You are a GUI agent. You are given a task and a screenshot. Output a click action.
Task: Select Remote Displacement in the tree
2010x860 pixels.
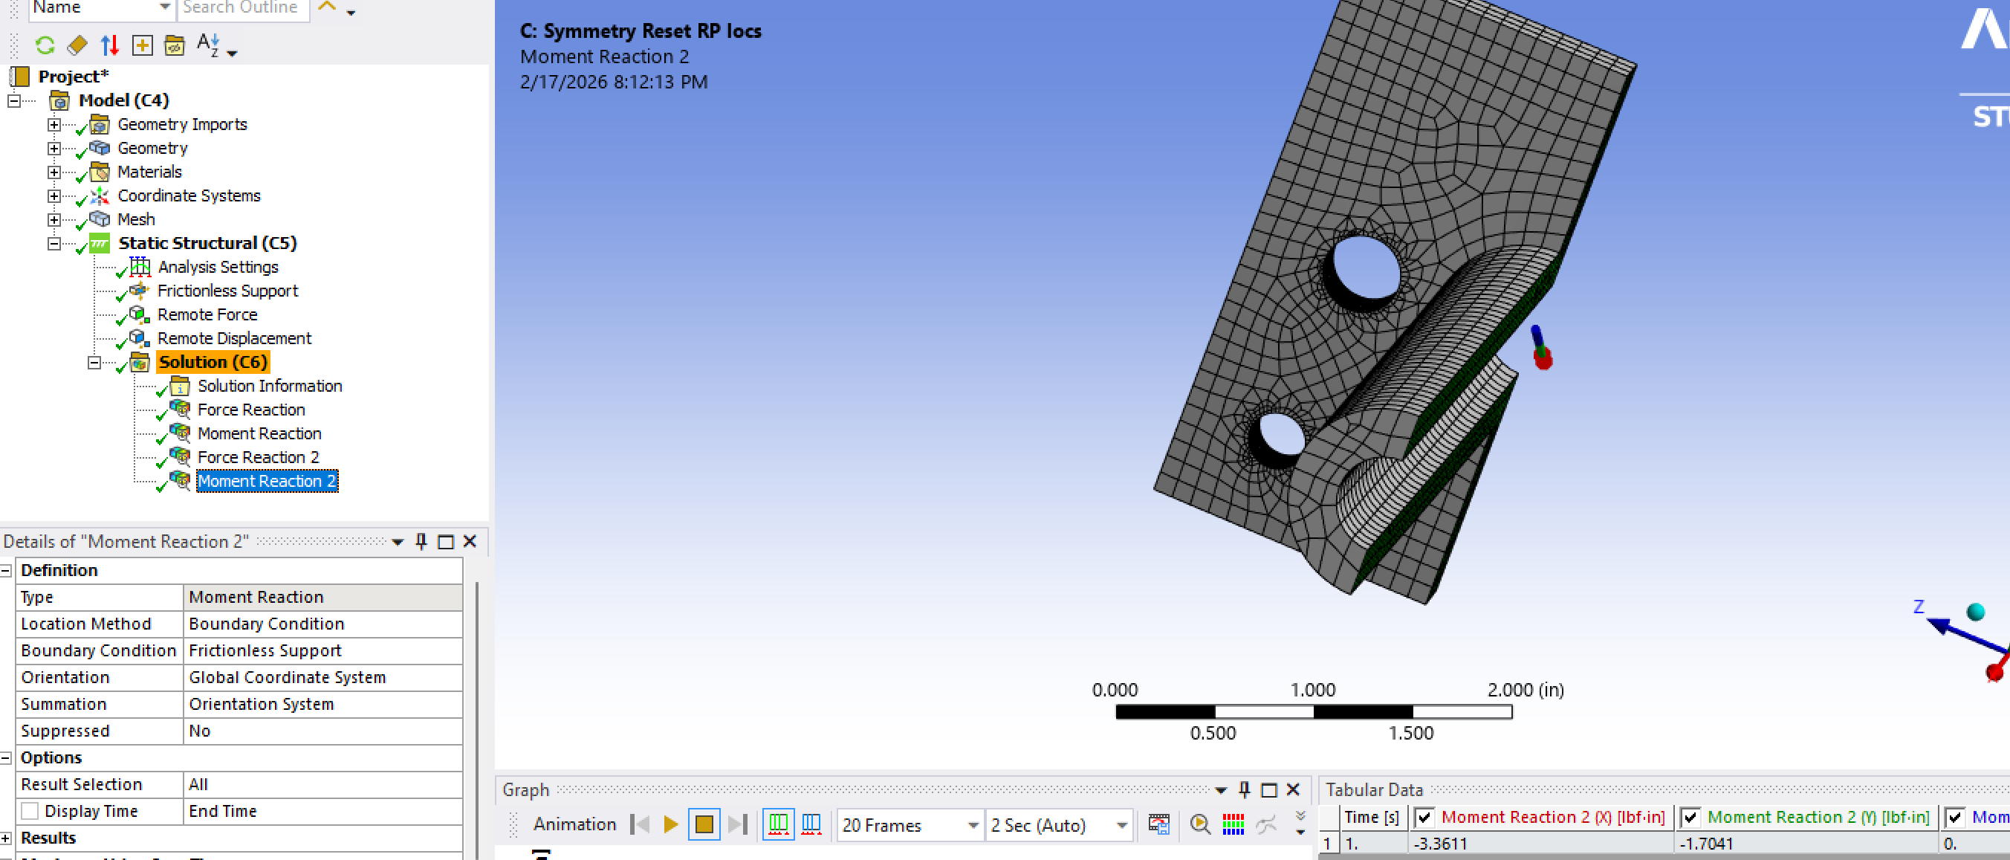pyautogui.click(x=233, y=339)
